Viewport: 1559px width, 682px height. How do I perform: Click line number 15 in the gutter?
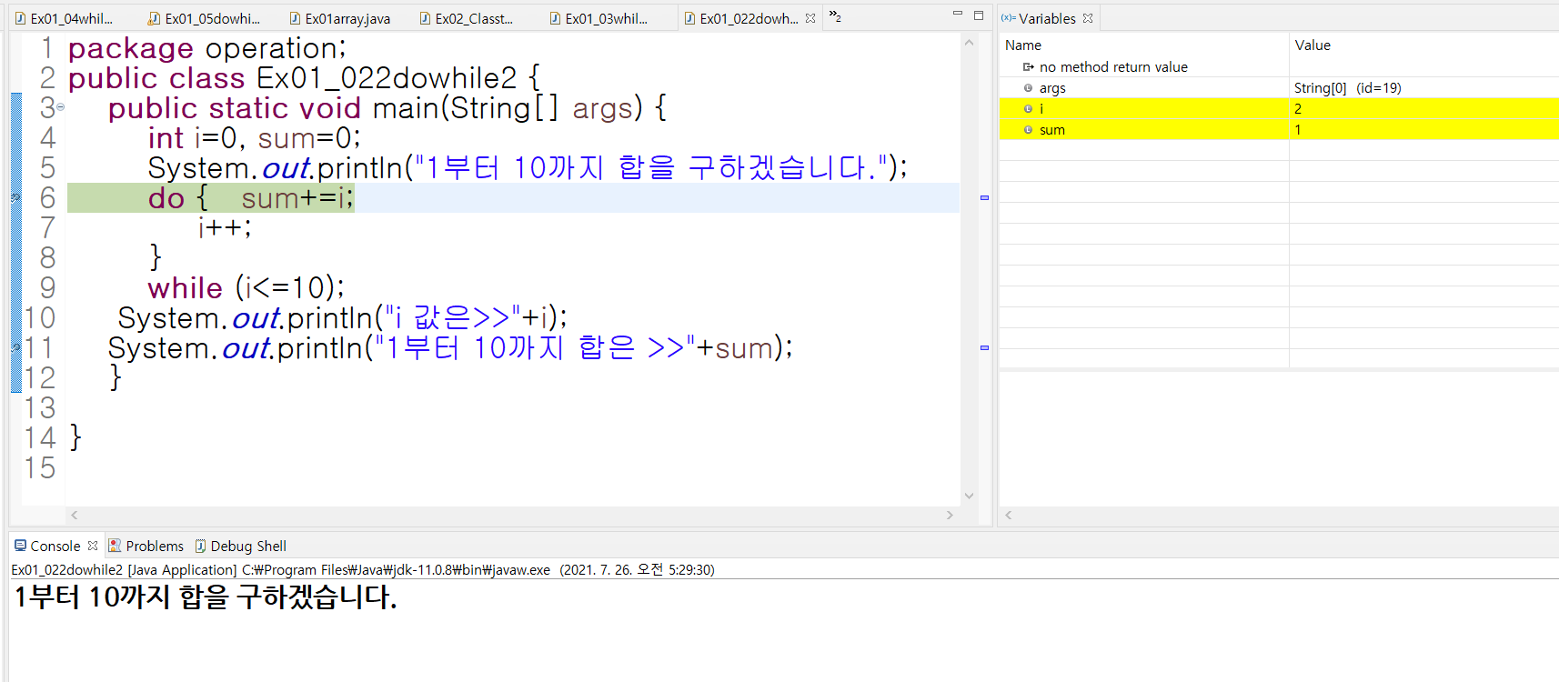tap(40, 467)
